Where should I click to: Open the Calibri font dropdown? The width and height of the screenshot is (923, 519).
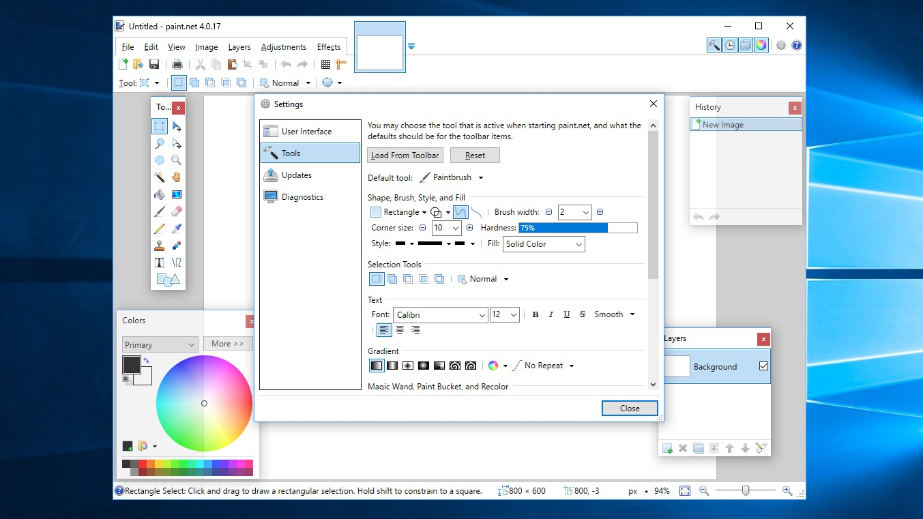441,314
